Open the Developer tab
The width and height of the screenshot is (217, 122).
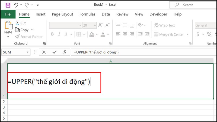click(158, 14)
